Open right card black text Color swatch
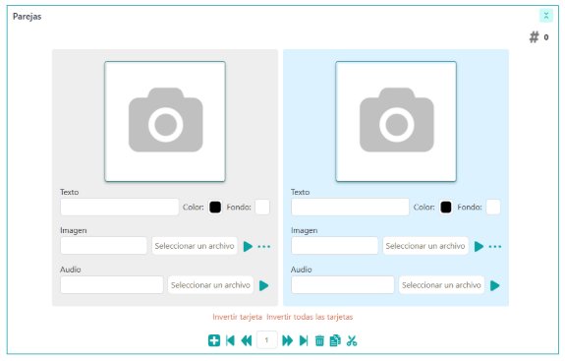 click(x=446, y=208)
